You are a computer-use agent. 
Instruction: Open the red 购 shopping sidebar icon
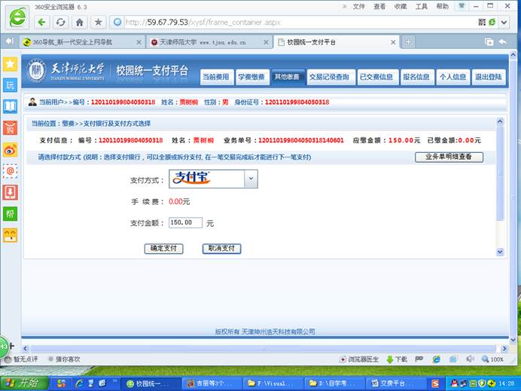(10, 128)
